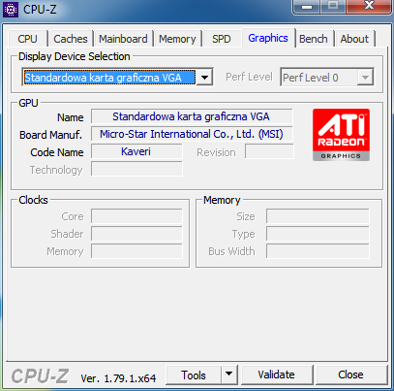The height and width of the screenshot is (391, 394).
Task: Go to the Memory tab
Action: tap(177, 39)
